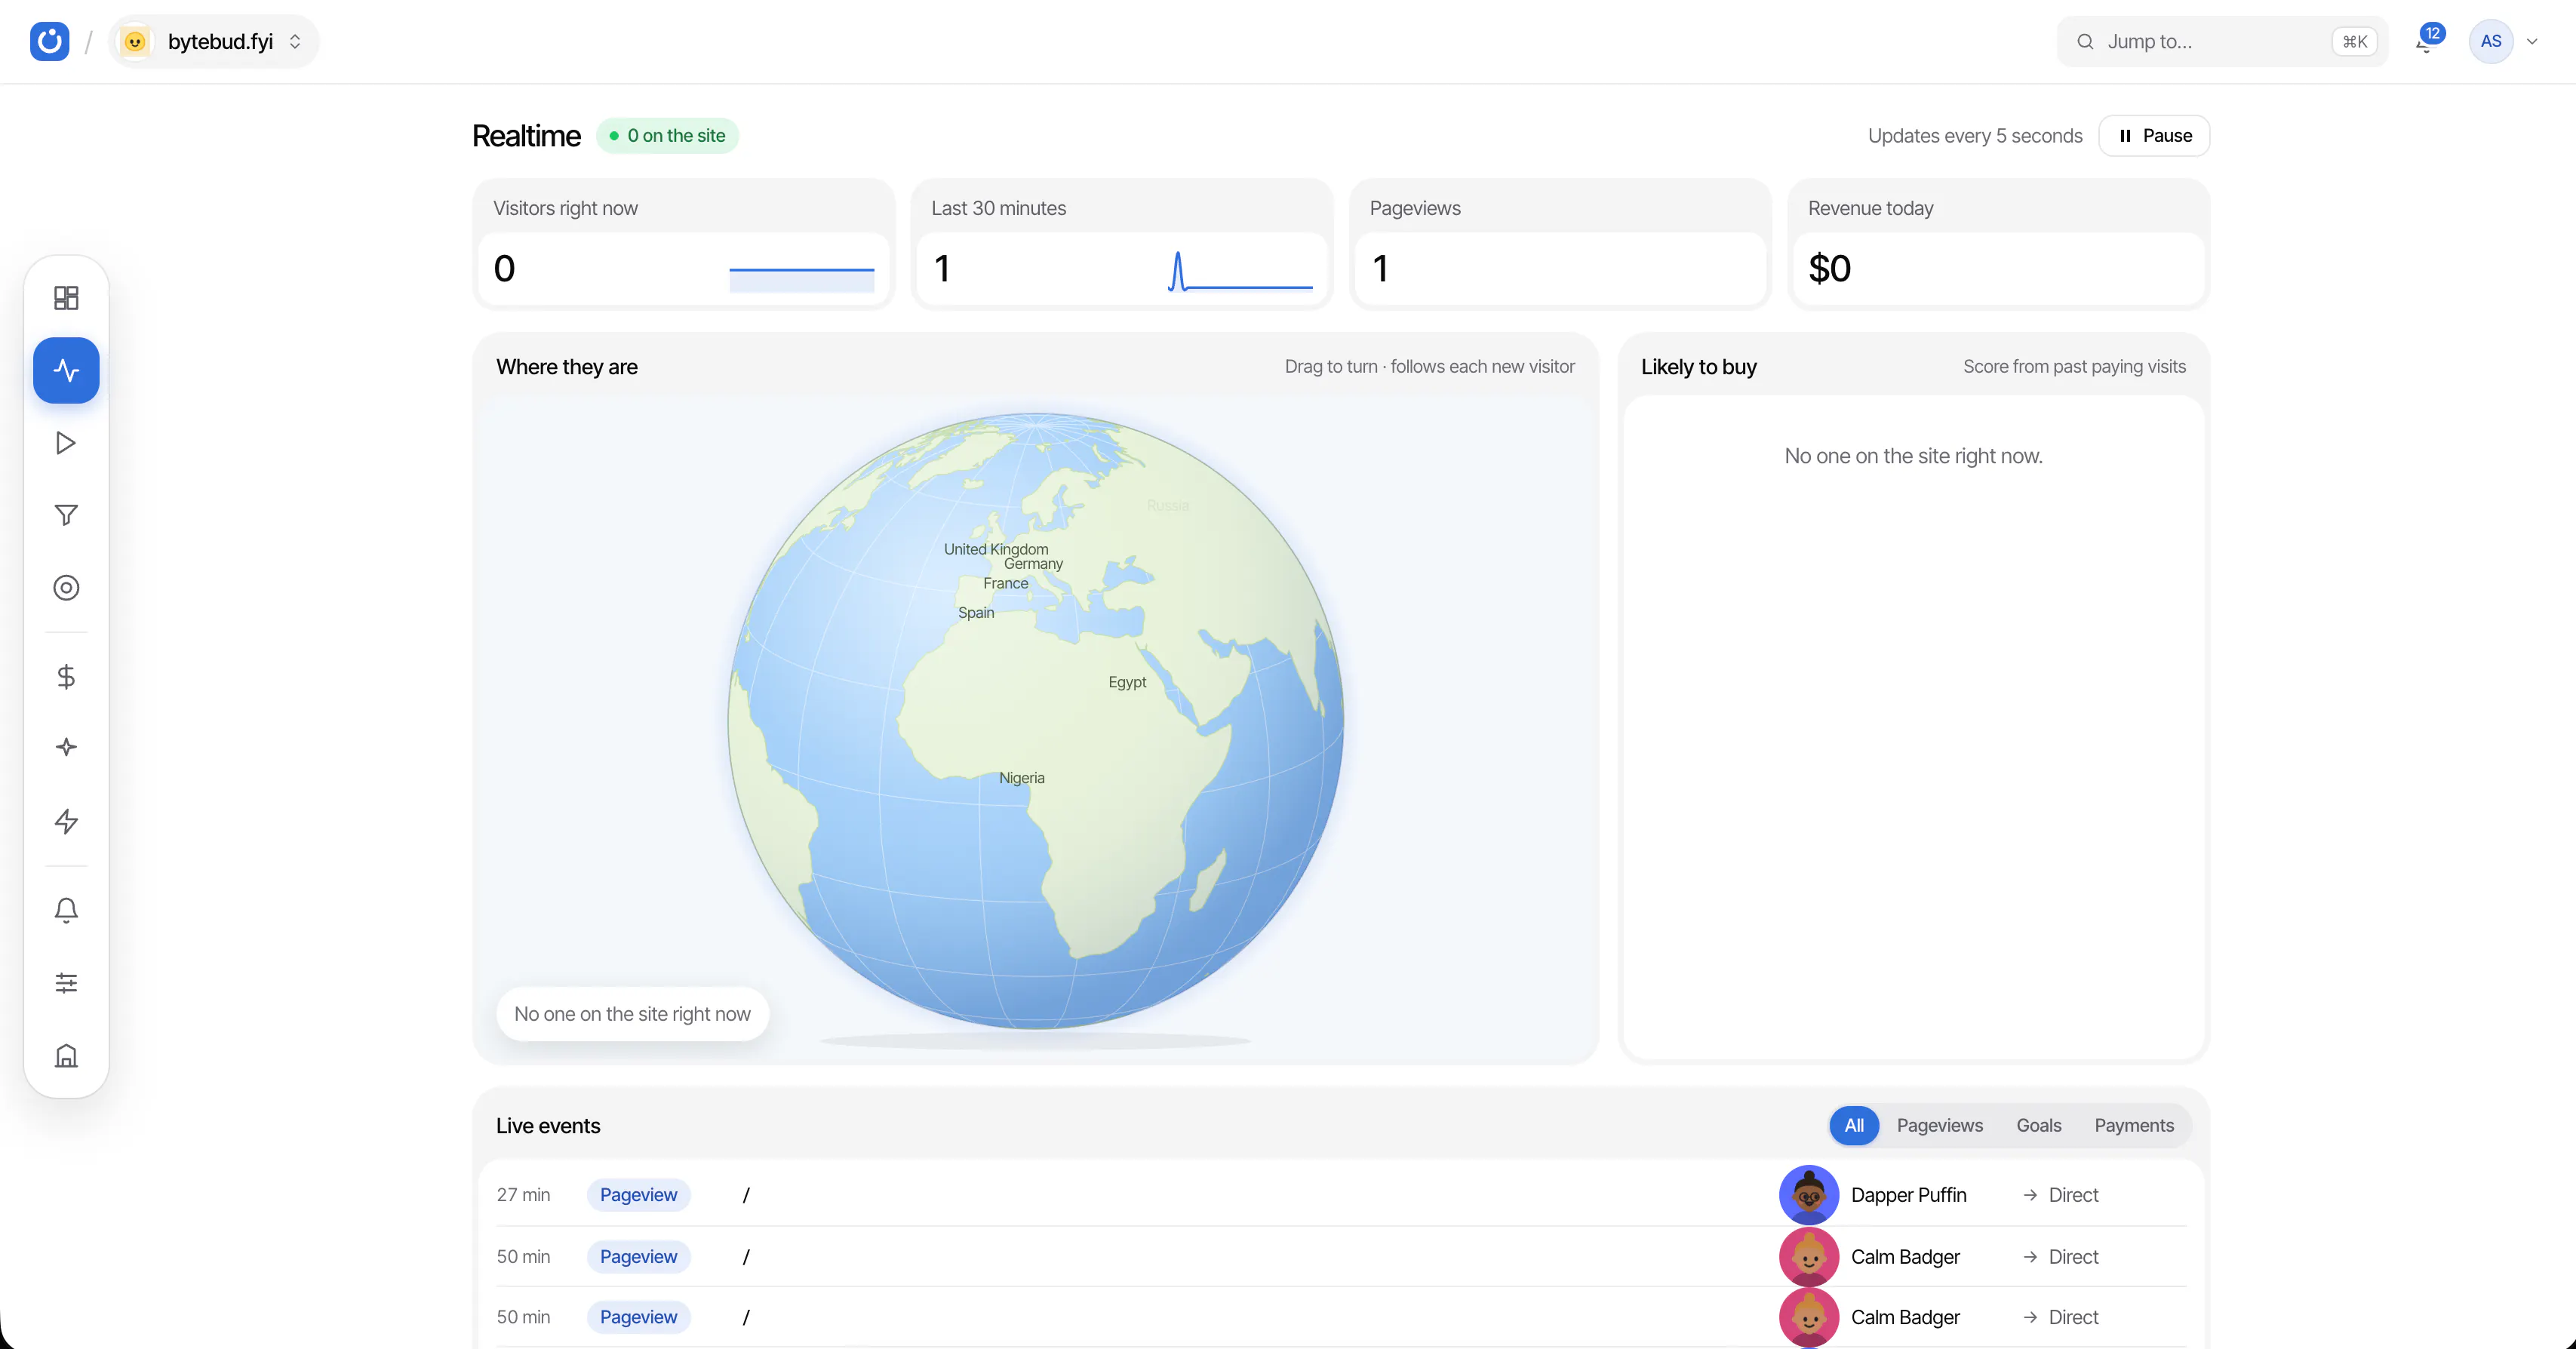Image resolution: width=2576 pixels, height=1349 pixels.
Task: Click the No one on the site right now pill
Action: click(632, 1014)
